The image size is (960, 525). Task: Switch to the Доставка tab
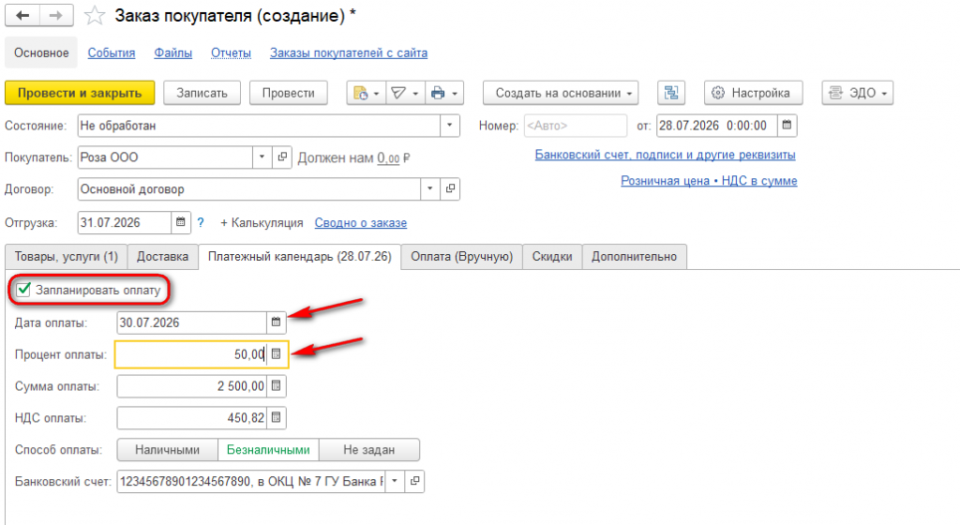162,256
